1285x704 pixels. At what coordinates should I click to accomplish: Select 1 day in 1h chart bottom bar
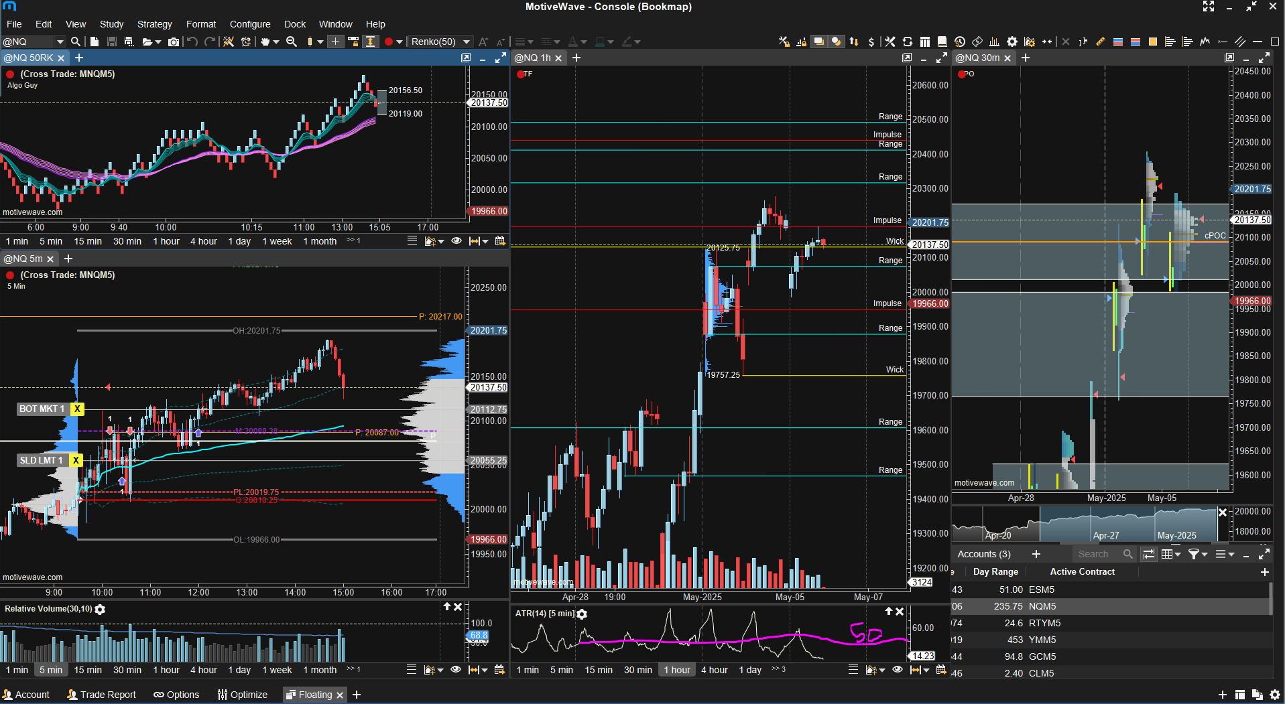(x=750, y=670)
